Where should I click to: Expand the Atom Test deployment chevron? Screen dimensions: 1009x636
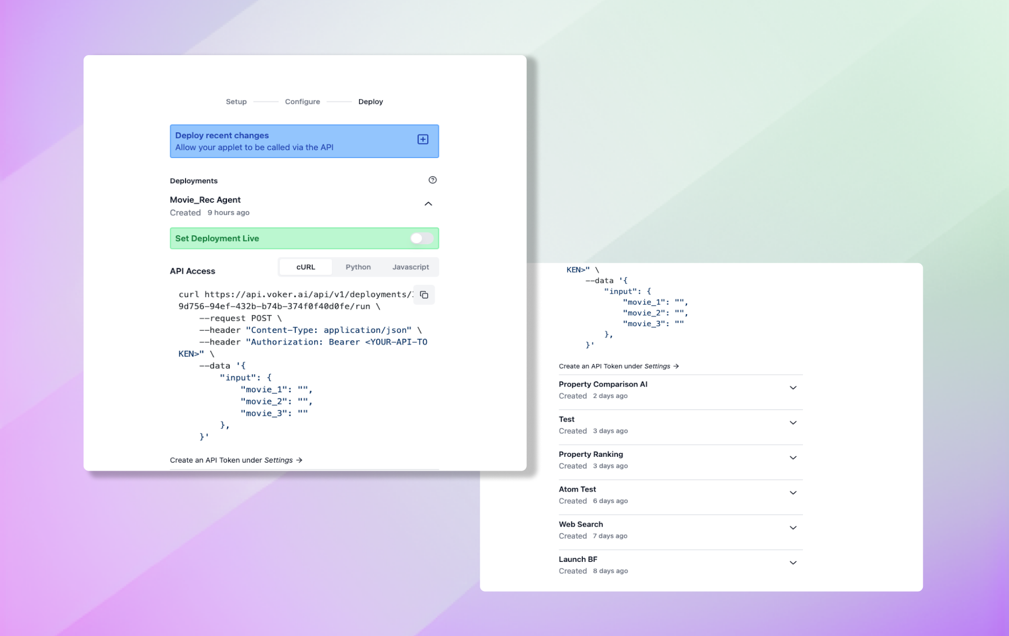click(x=793, y=493)
